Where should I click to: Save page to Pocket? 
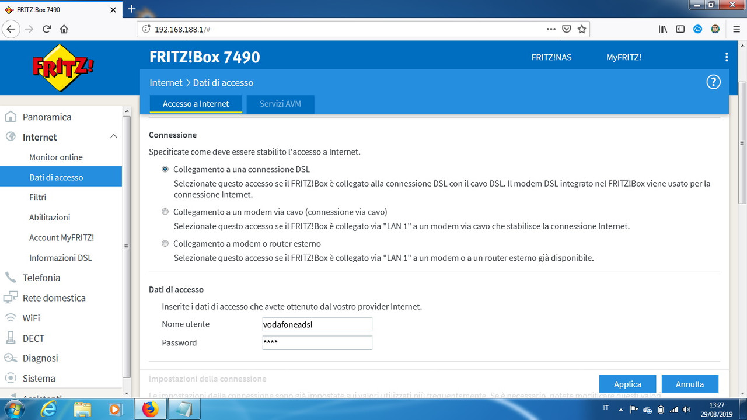pyautogui.click(x=566, y=29)
